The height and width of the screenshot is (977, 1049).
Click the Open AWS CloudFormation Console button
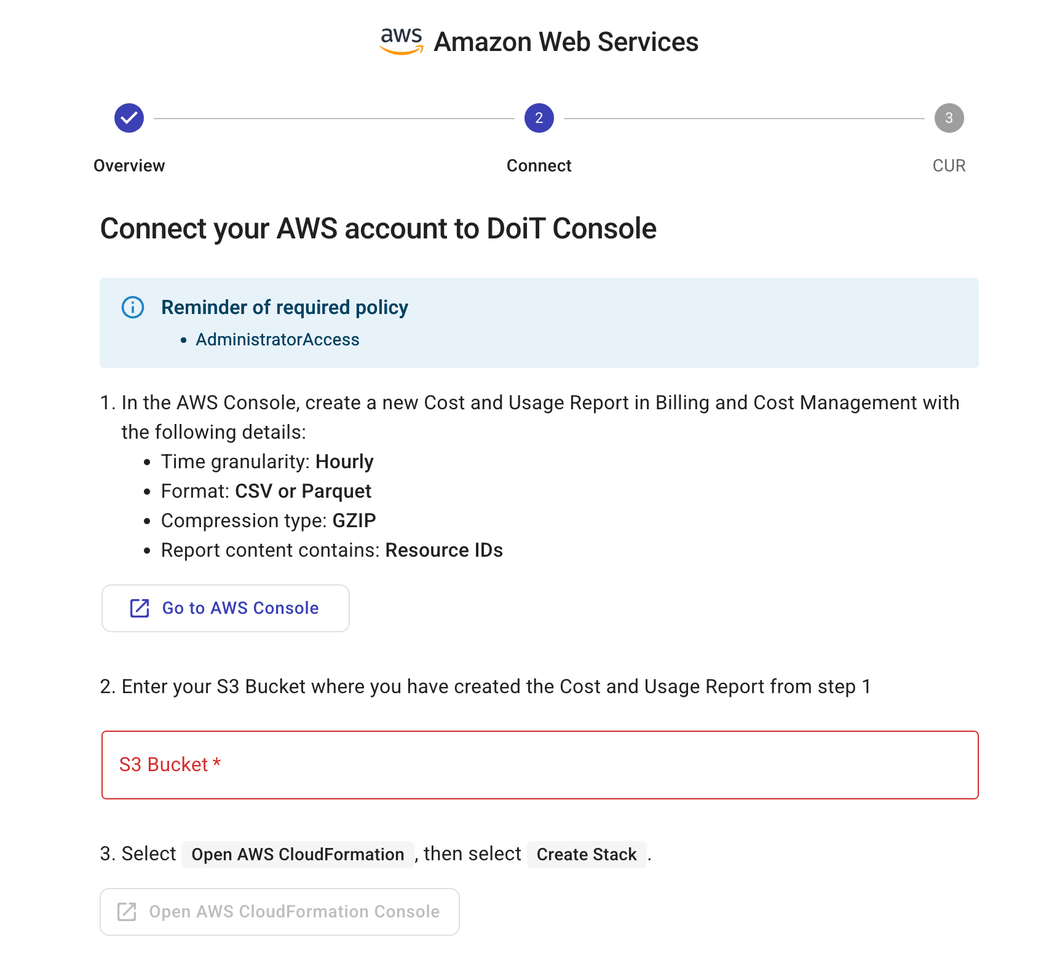click(280, 911)
